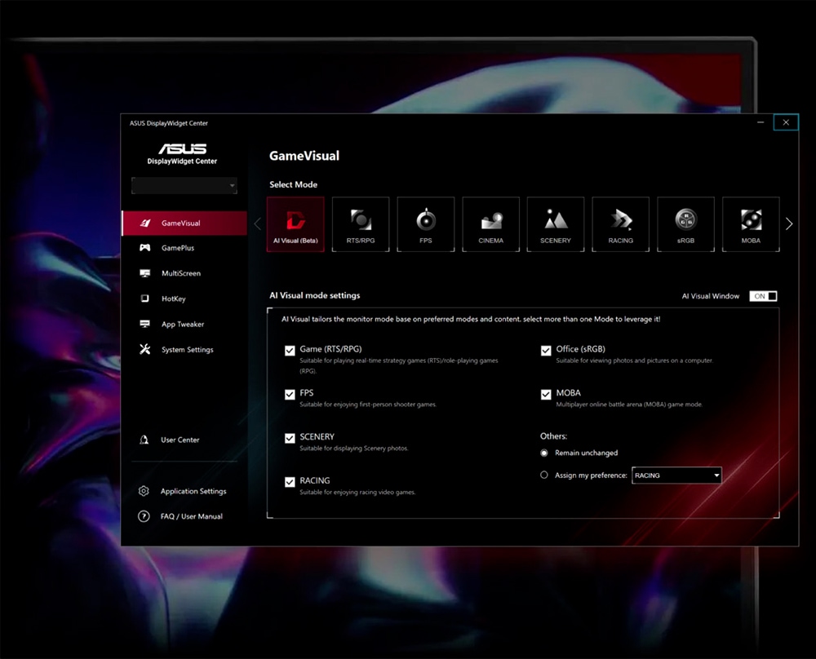Select the SCENERY mode tile
This screenshot has height=659, width=816.
coord(555,224)
